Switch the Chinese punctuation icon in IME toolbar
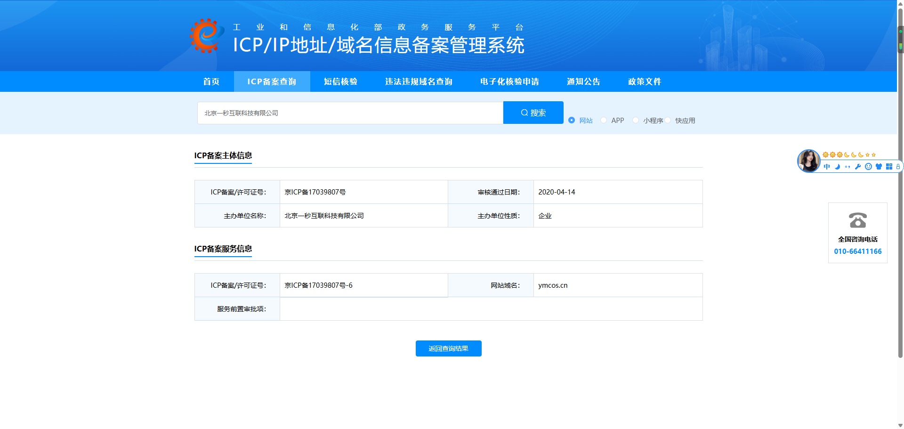Image resolution: width=904 pixels, height=429 pixels. click(x=847, y=167)
